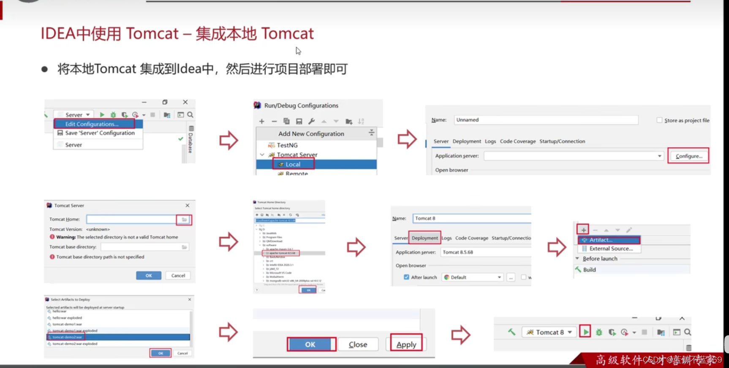
Task: Click the wrench icon in Run/Debug Configurations
Action: click(x=312, y=122)
